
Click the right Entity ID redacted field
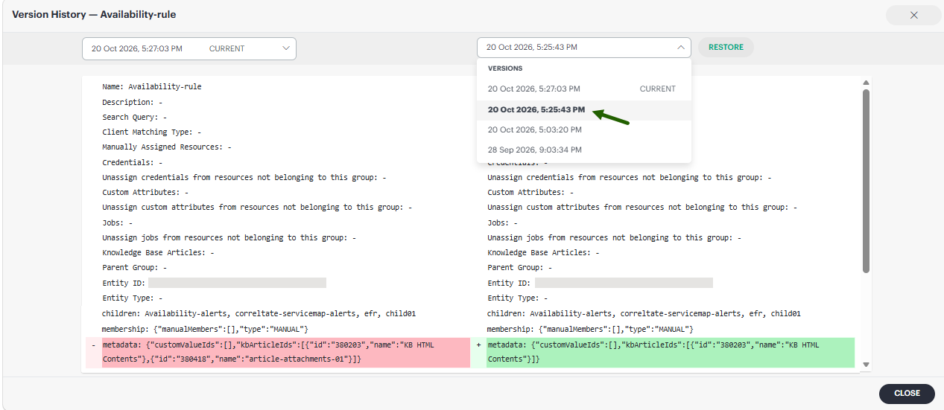click(x=624, y=283)
